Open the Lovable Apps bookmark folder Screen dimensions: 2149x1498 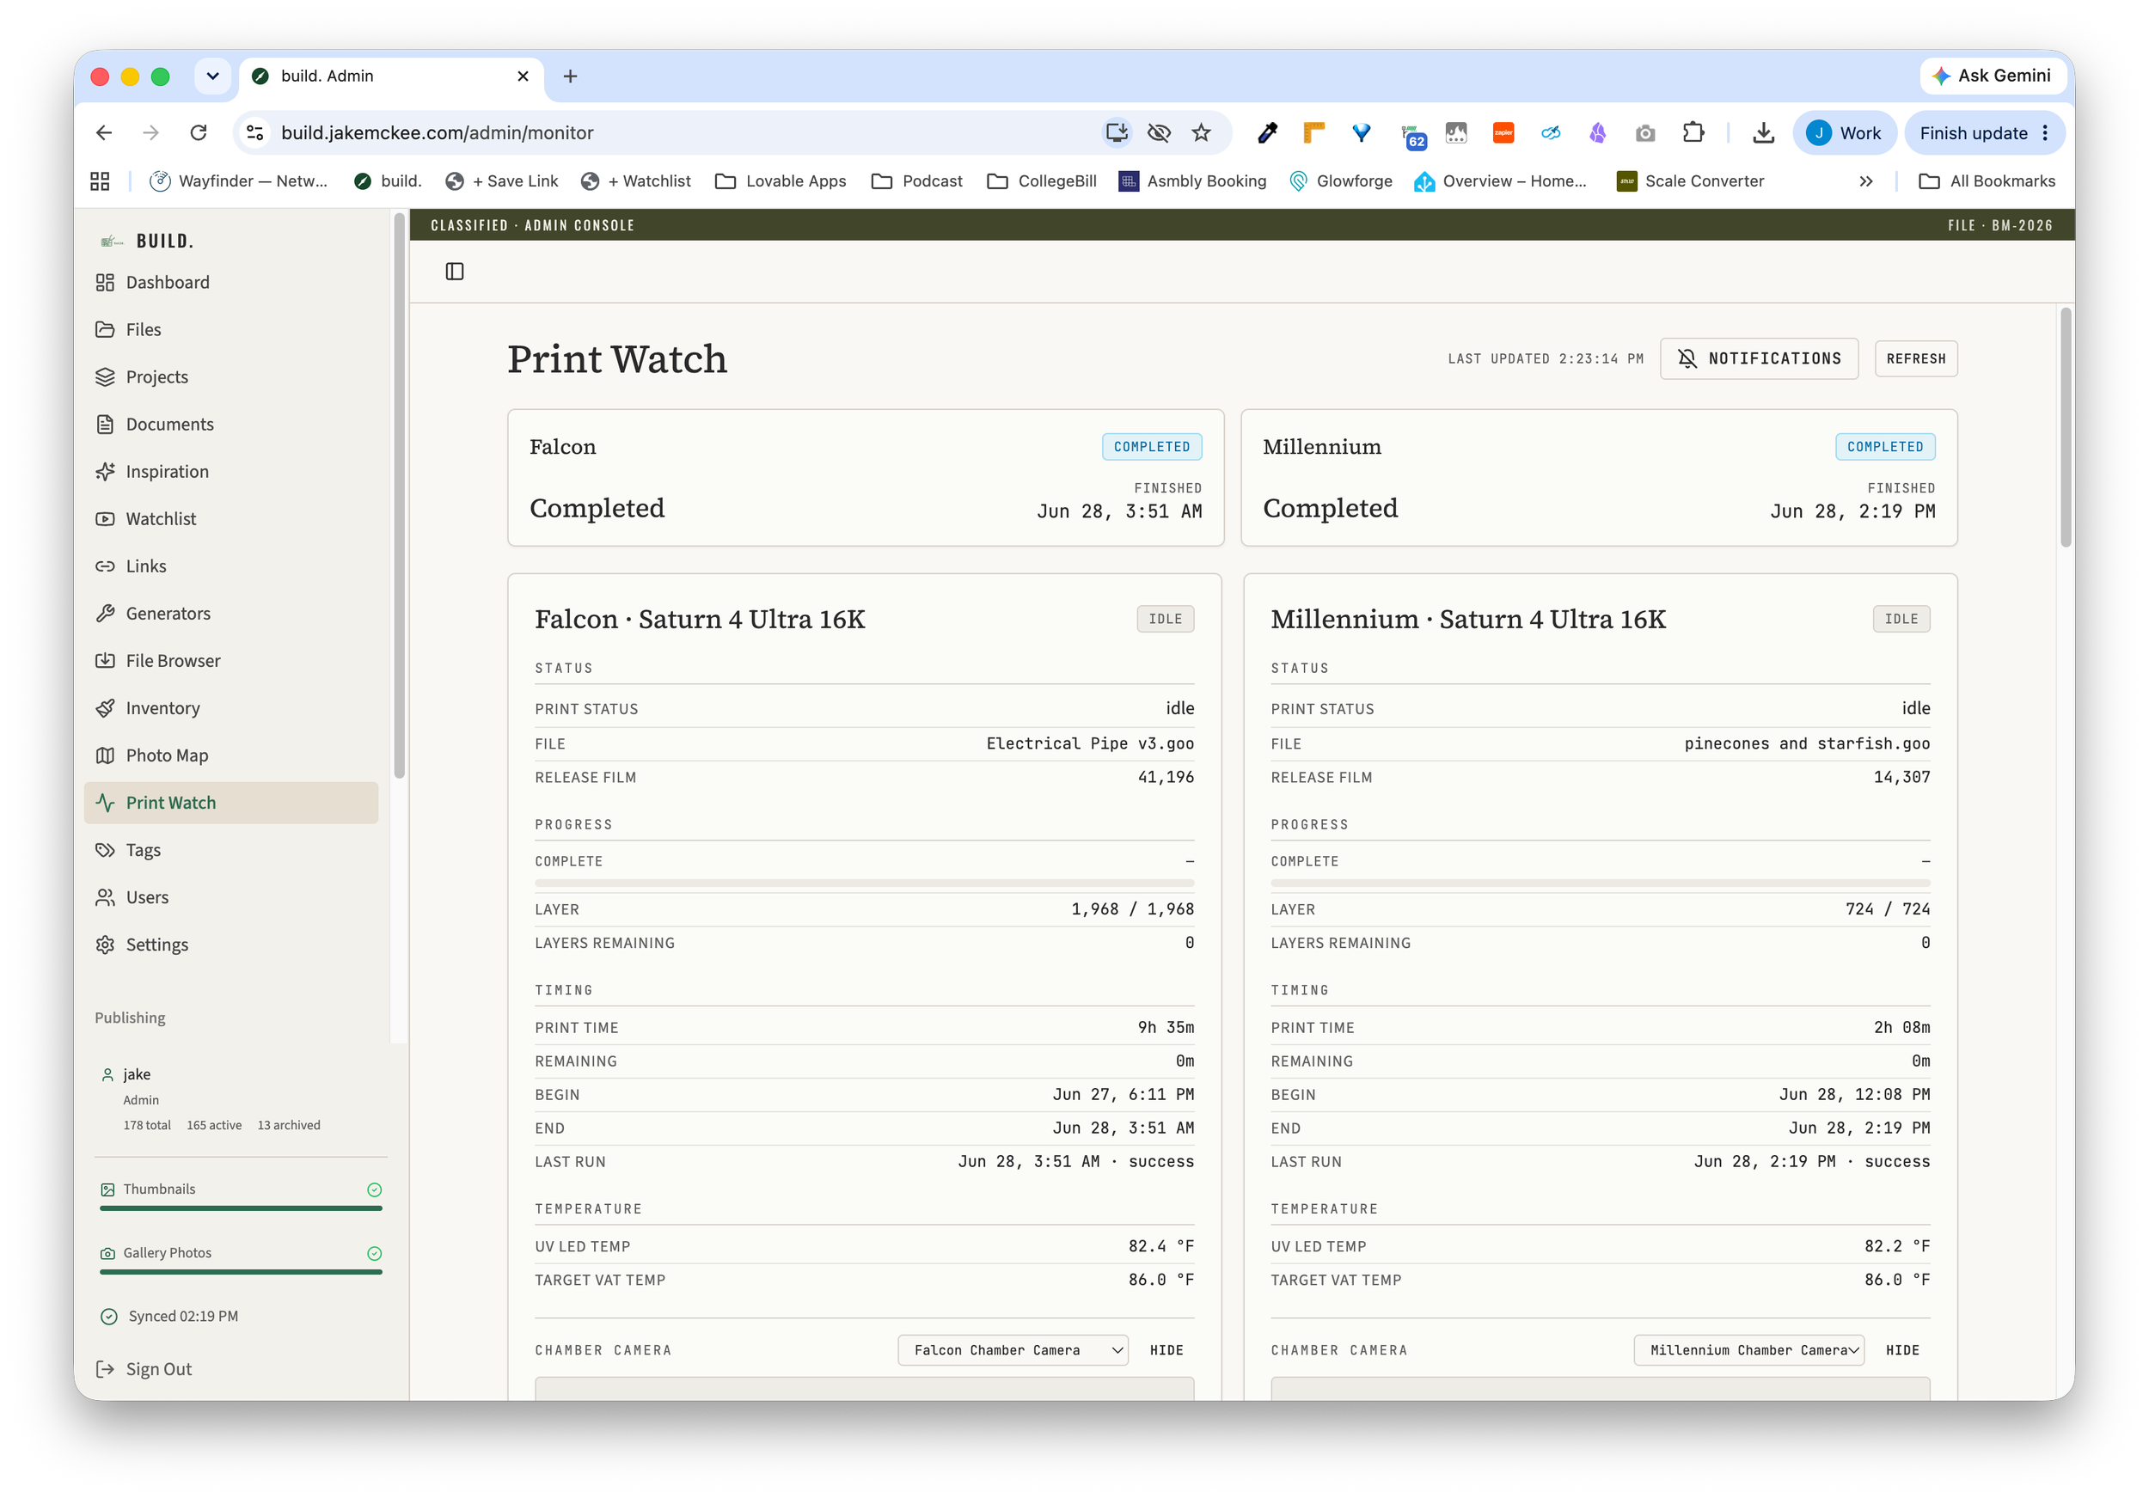[x=781, y=181]
